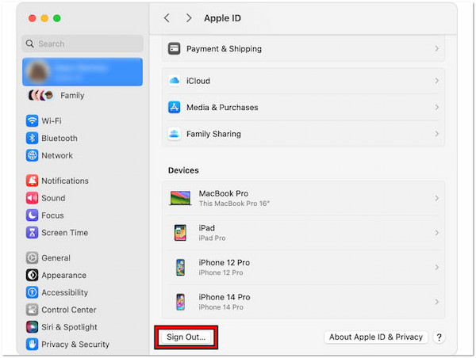This screenshot has width=476, height=358.
Task: Open Bluetooth settings icon
Action: [x=33, y=139]
